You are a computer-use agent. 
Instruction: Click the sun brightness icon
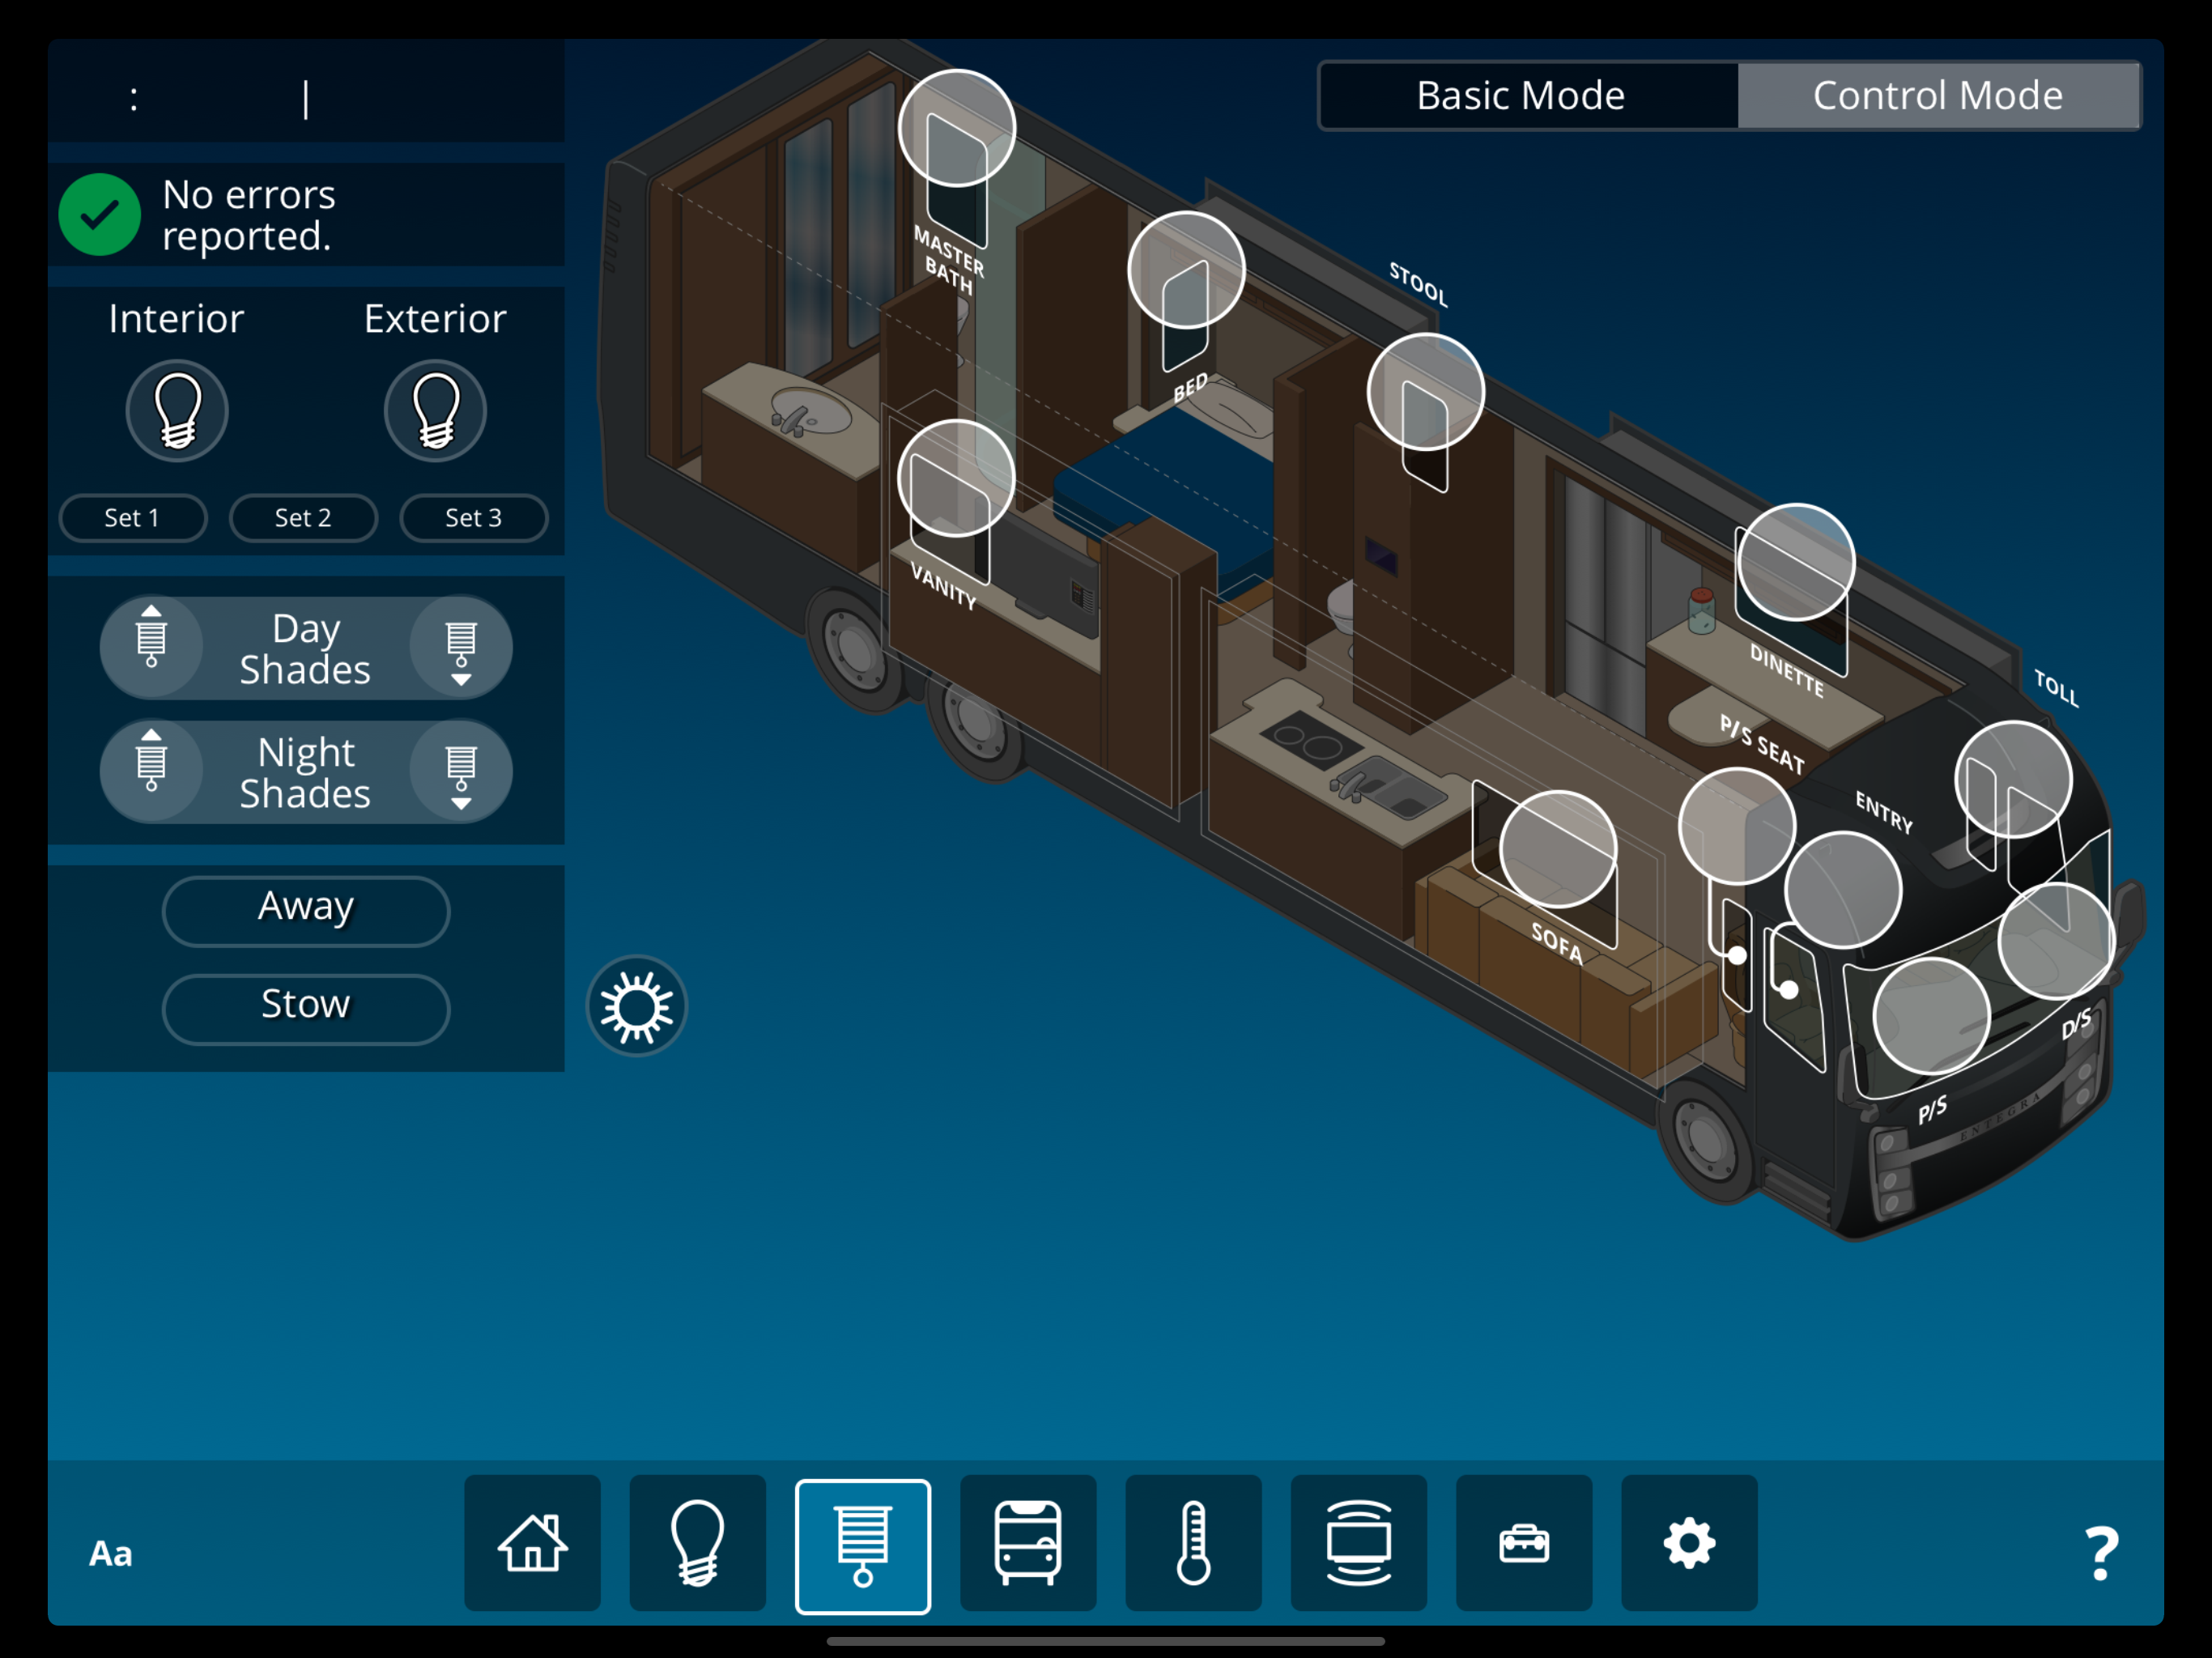tap(637, 1005)
